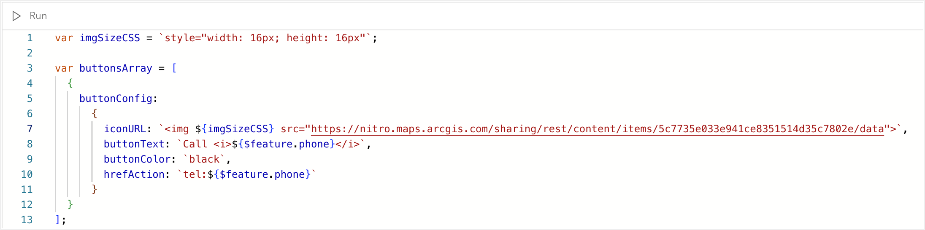Click the iconURL property name
The height and width of the screenshot is (230, 925).
coord(125,129)
